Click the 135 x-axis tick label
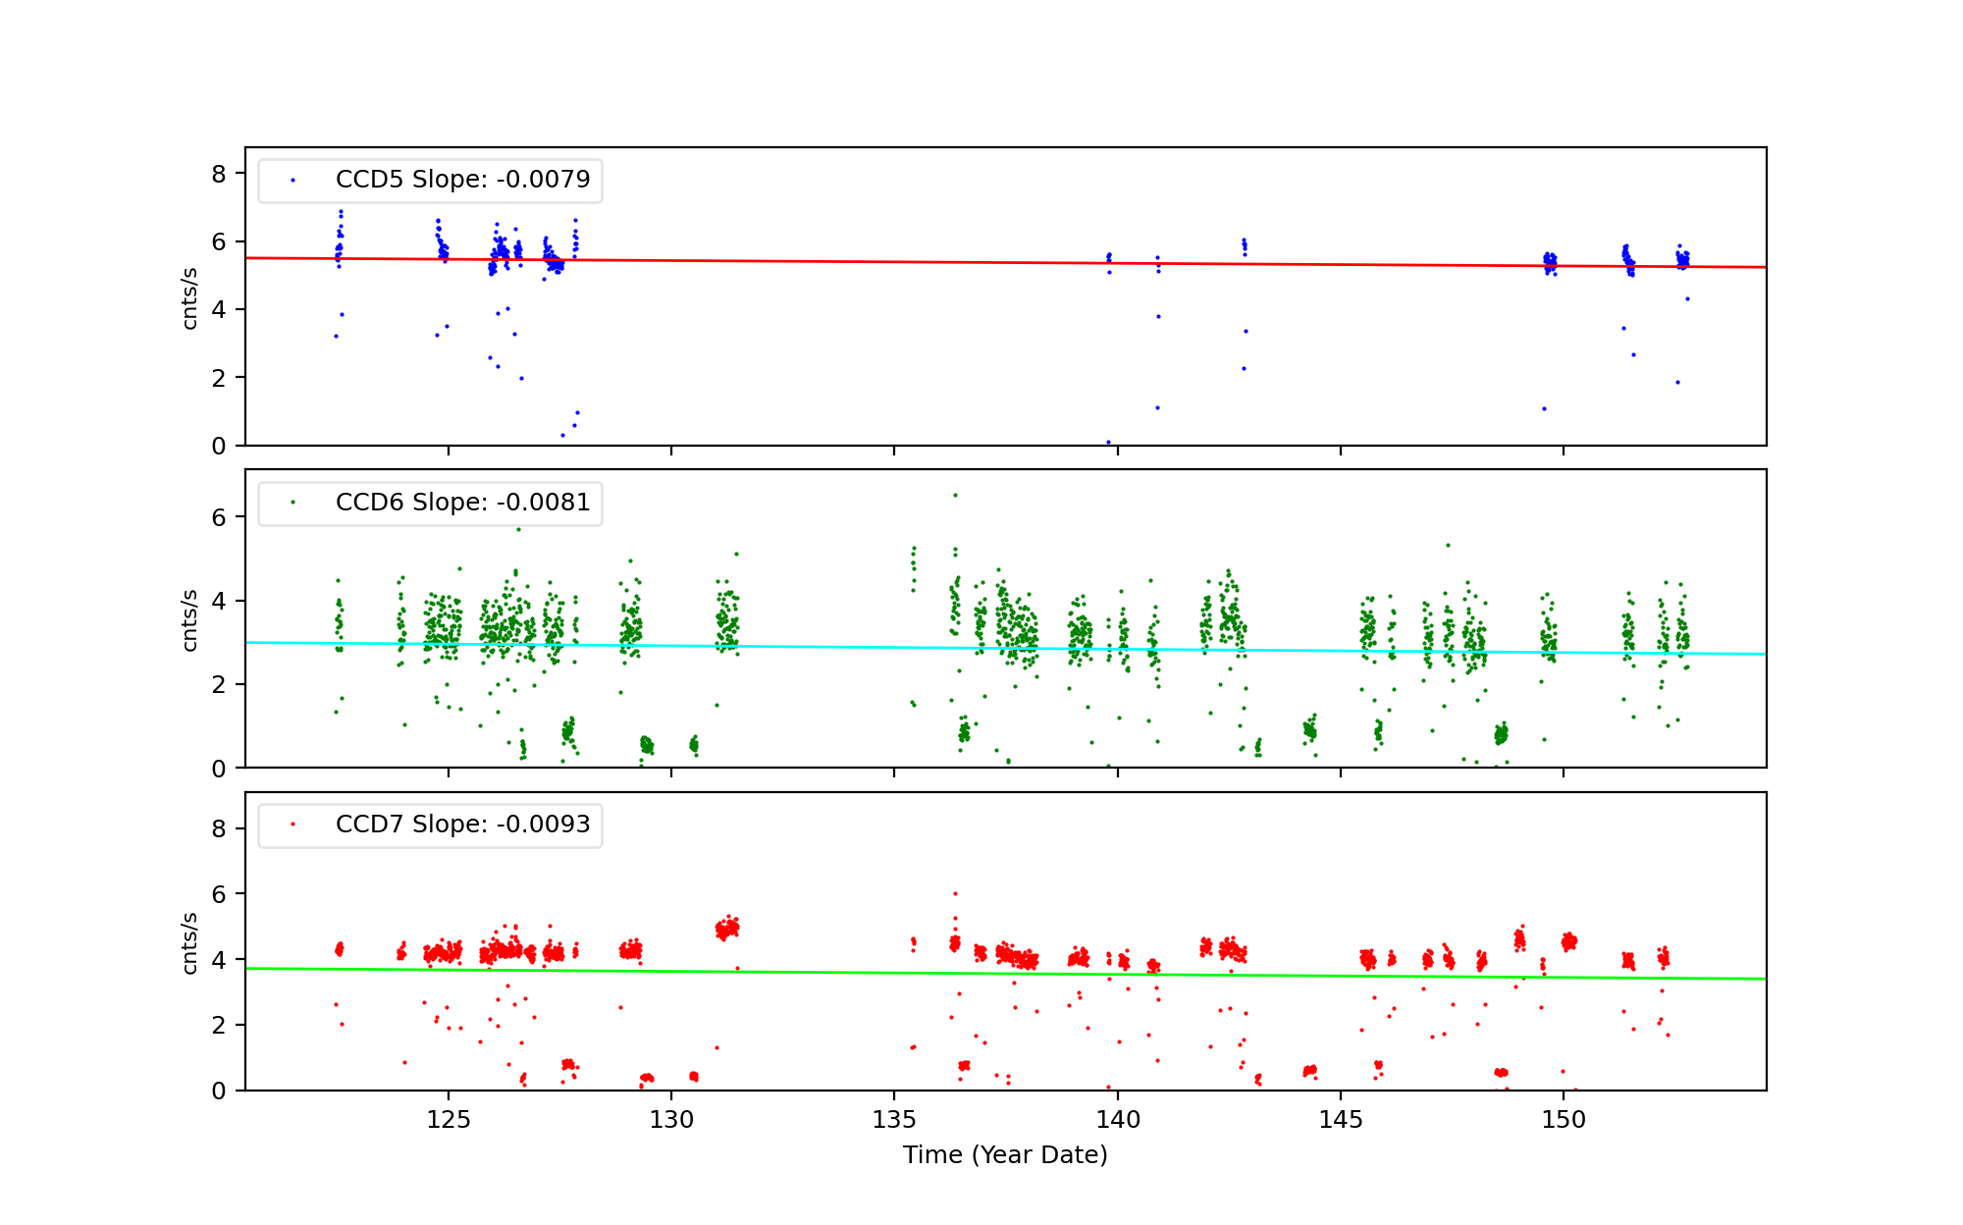The image size is (1963, 1225). point(894,1120)
